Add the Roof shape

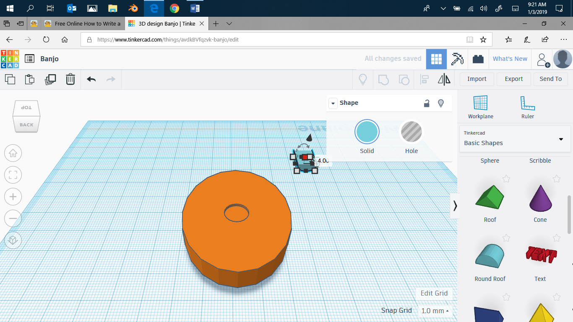pyautogui.click(x=490, y=197)
